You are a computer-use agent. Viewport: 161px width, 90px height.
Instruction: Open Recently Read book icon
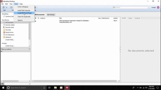(x=4, y=27)
